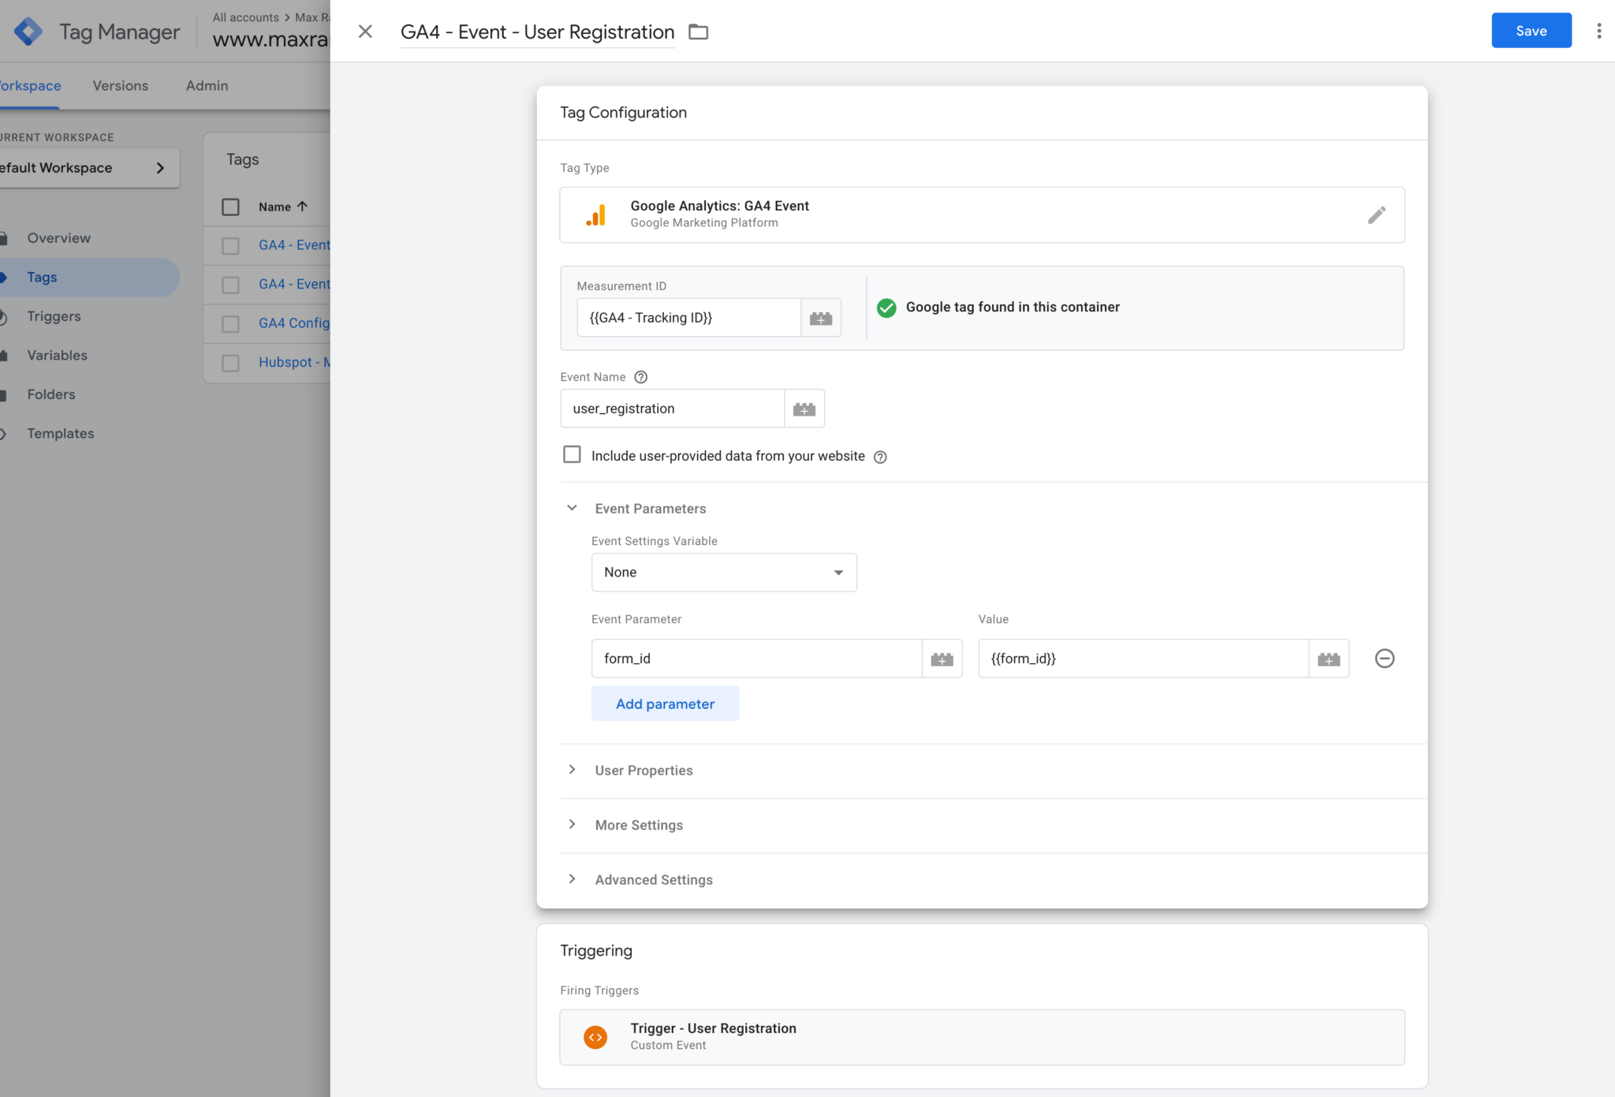Enable 'Include user-provided data from your website'
This screenshot has height=1097, width=1615.
pyautogui.click(x=572, y=454)
